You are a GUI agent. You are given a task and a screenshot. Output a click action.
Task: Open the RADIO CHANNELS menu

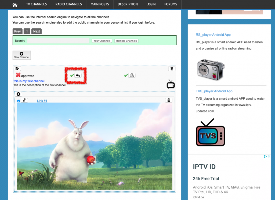click(68, 4)
